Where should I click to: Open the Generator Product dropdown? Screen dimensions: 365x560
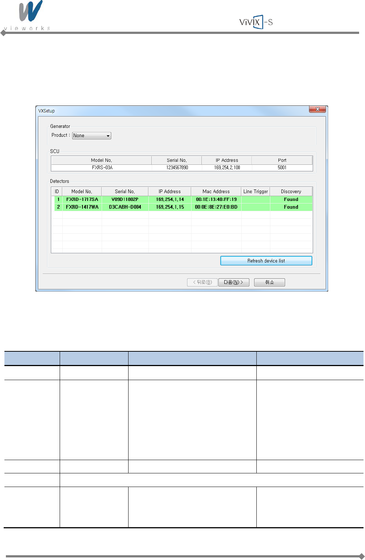[91, 136]
